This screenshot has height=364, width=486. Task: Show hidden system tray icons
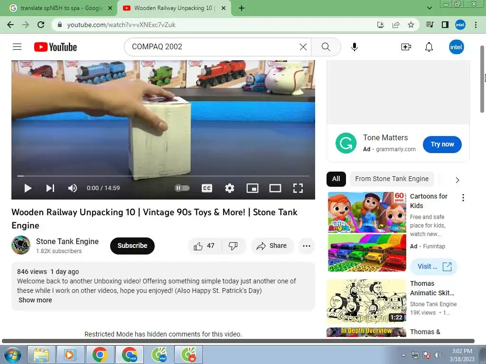[x=403, y=355]
